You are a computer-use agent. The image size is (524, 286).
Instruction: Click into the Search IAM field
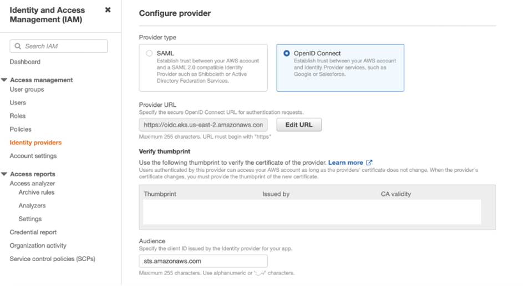59,46
